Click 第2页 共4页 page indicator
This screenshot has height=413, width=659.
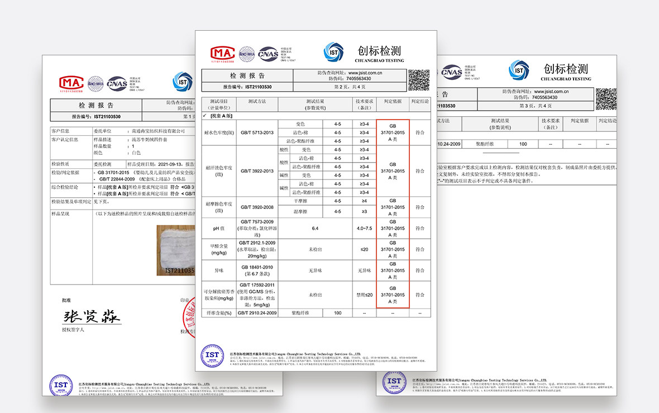pyautogui.click(x=350, y=87)
